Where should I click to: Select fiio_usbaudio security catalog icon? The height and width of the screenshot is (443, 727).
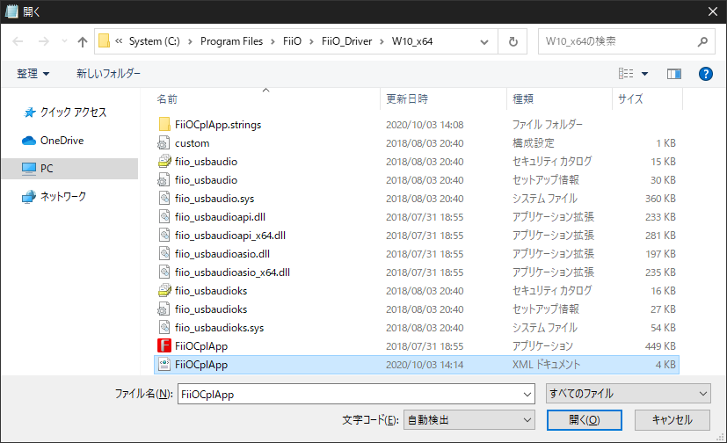tap(164, 161)
